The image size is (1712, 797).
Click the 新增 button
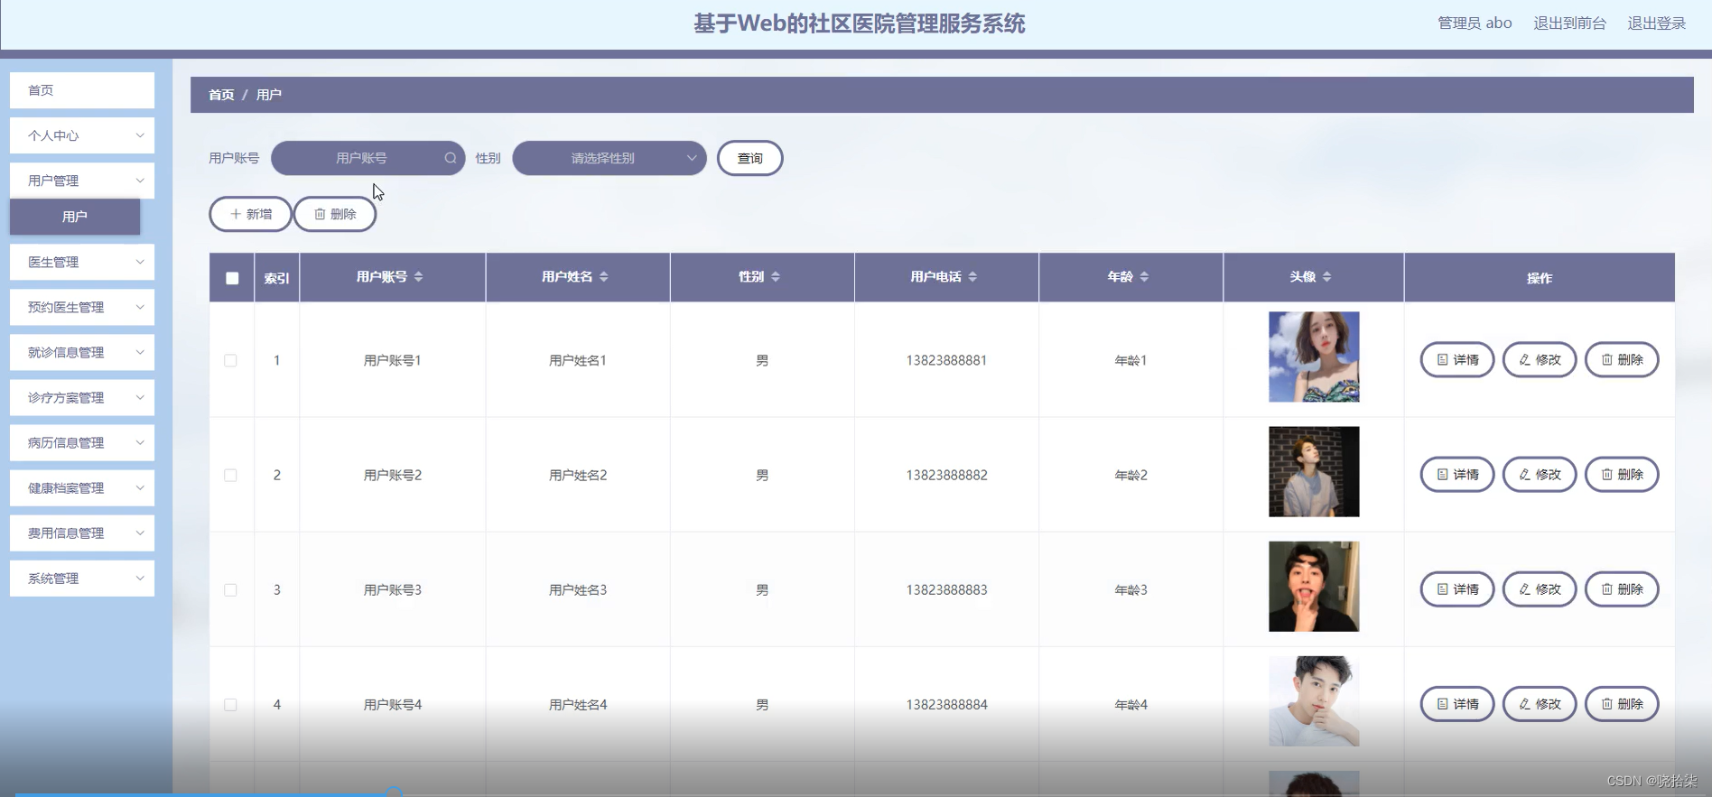[250, 214]
